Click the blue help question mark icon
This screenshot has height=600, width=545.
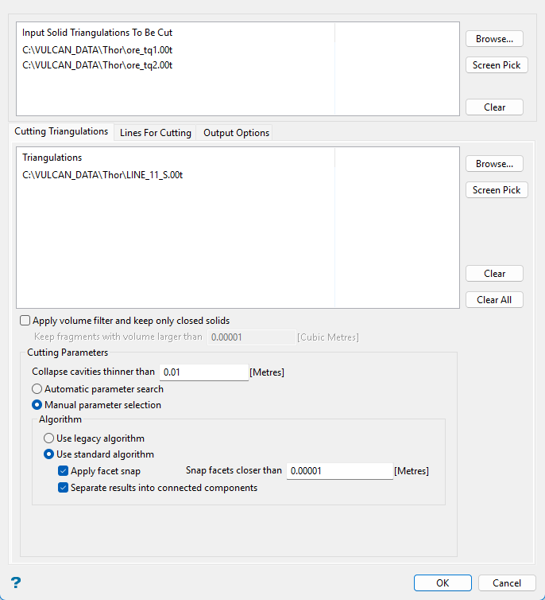click(x=16, y=582)
